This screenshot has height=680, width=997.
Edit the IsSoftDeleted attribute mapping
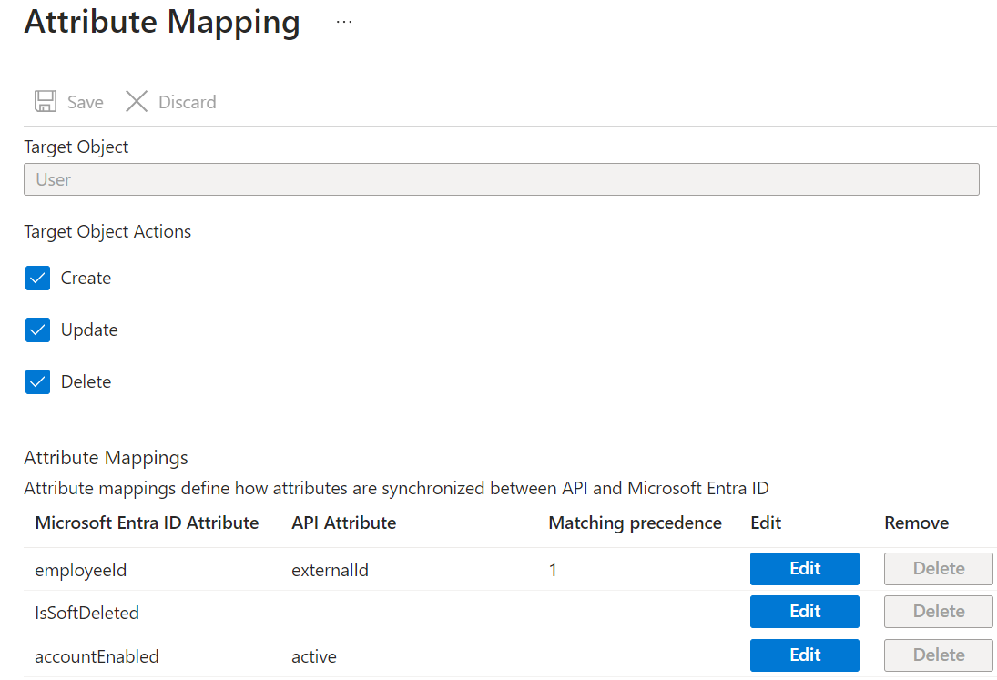(804, 611)
